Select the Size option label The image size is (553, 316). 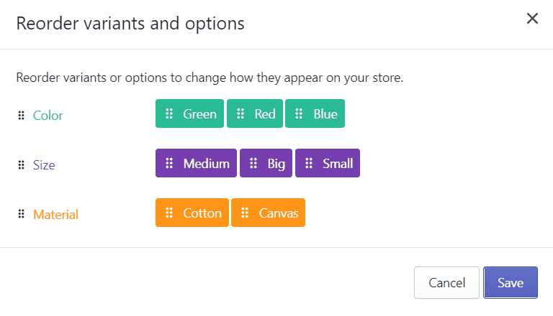pos(44,165)
